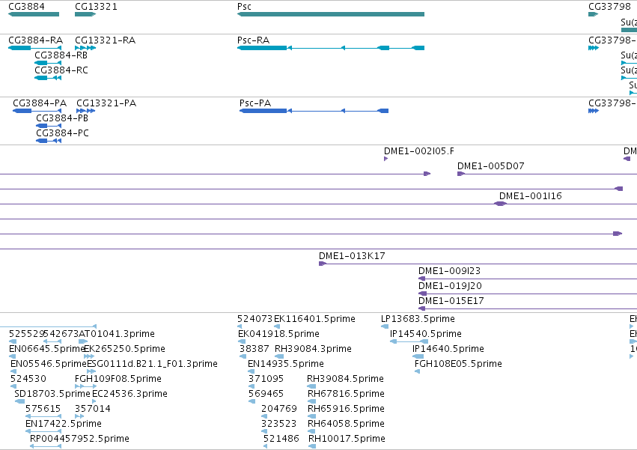Select the LP13683.5prime EST label
The height and width of the screenshot is (450, 637).
point(418,319)
